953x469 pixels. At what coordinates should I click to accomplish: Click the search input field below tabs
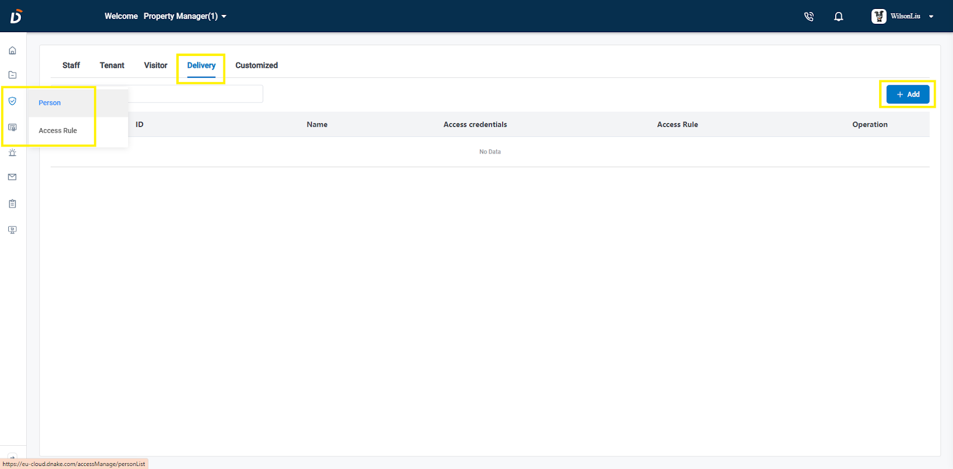[x=195, y=94]
